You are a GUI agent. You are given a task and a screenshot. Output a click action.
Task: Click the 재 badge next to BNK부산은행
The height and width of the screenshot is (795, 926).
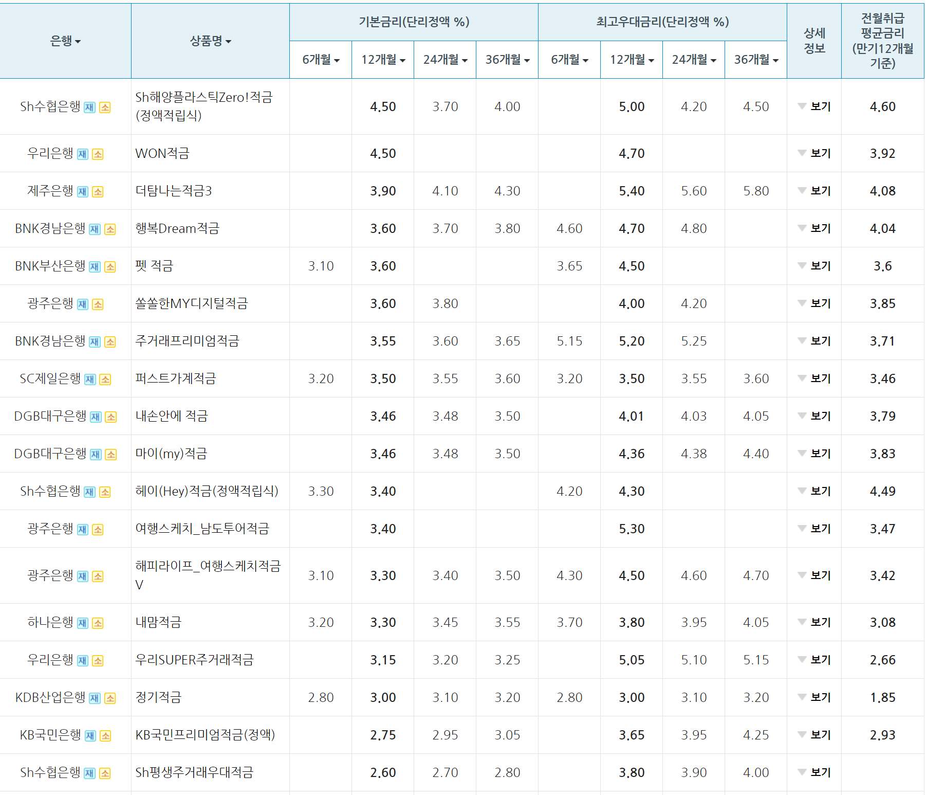(95, 267)
